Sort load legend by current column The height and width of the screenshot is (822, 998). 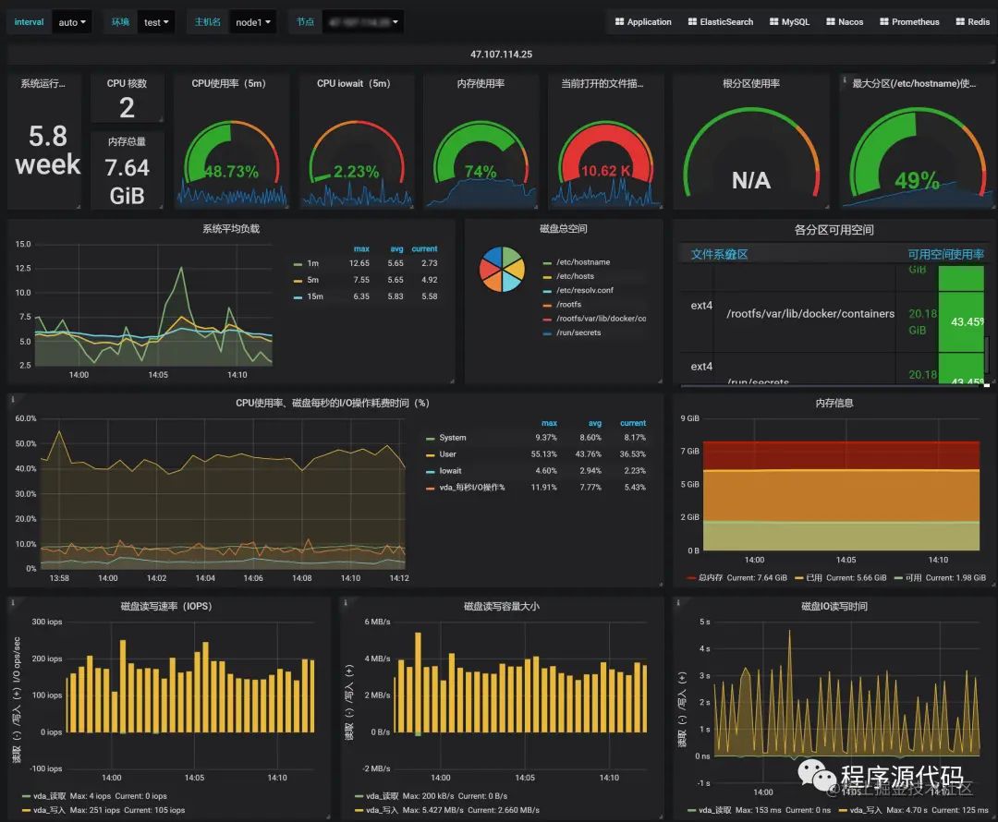[424, 248]
